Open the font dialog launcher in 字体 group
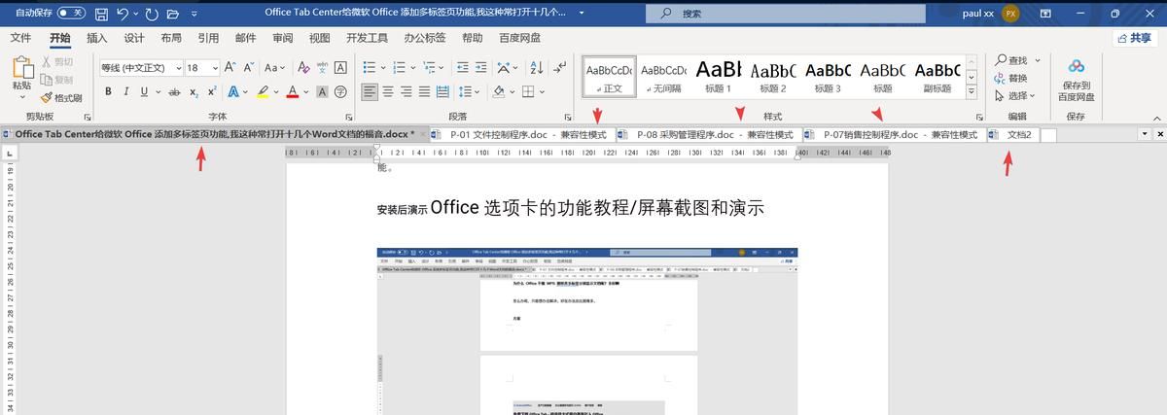Screen dimensions: 1167x415 [349, 117]
